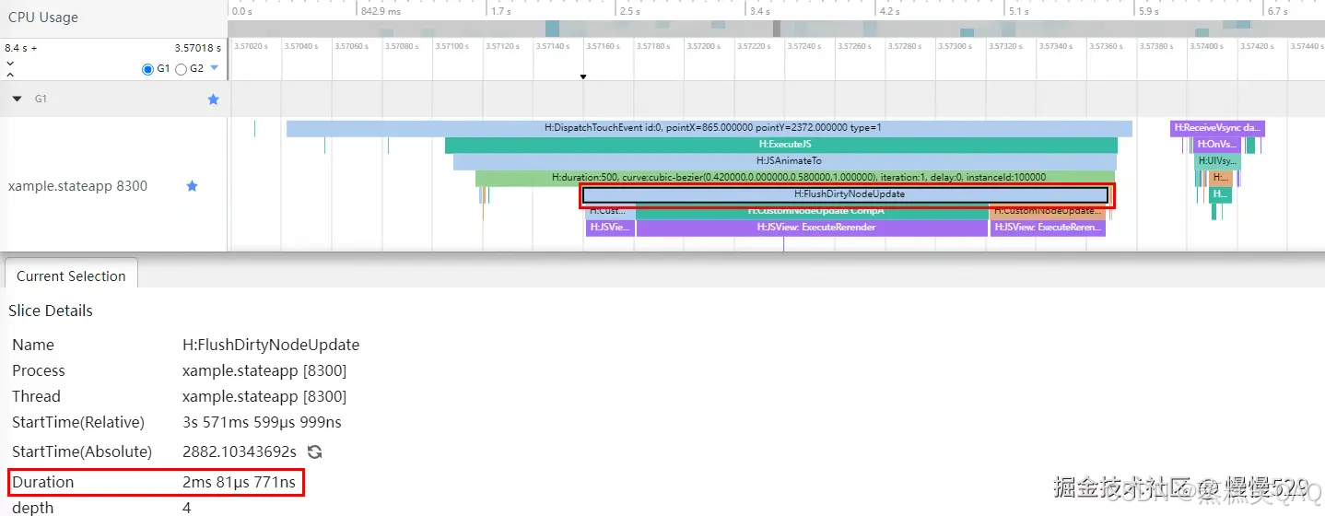The height and width of the screenshot is (516, 1325).
Task: Select the H:ReceiveVsync slice
Action: pyautogui.click(x=1217, y=128)
